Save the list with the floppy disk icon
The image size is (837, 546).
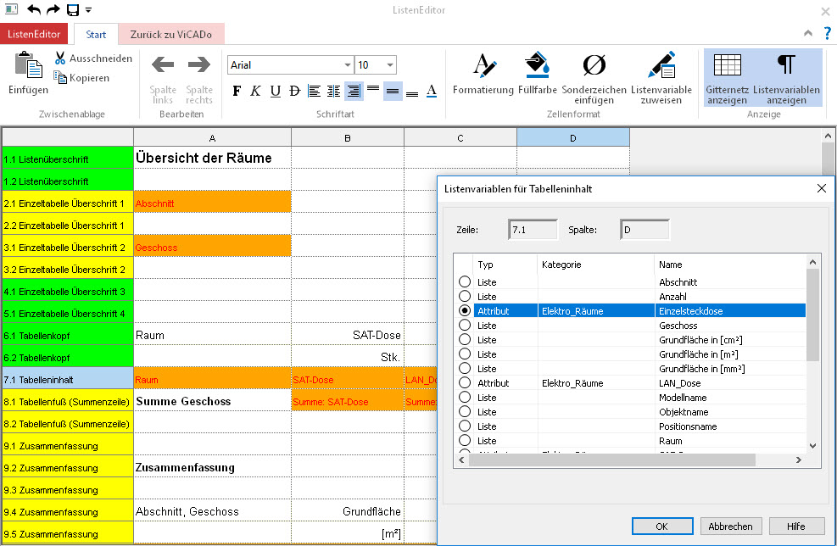click(73, 9)
